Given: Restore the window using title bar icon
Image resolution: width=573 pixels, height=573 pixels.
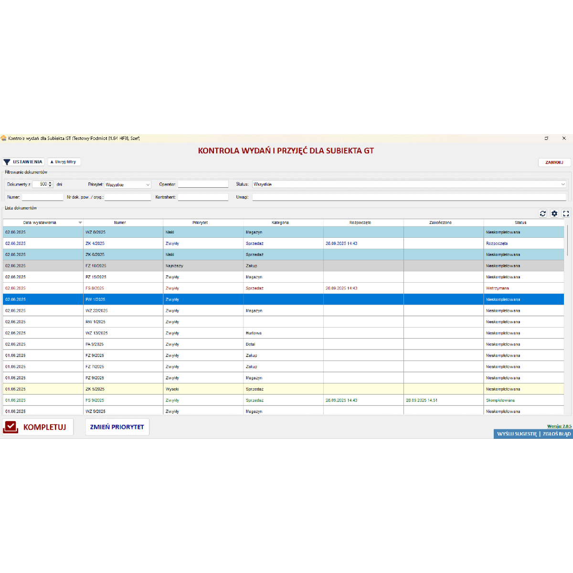Looking at the screenshot, I should 546,138.
